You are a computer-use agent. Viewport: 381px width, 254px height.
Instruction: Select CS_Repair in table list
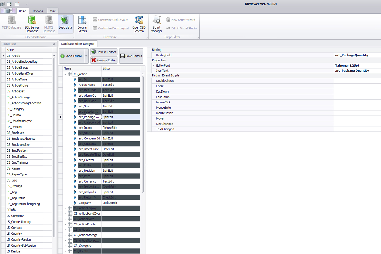click(29, 168)
